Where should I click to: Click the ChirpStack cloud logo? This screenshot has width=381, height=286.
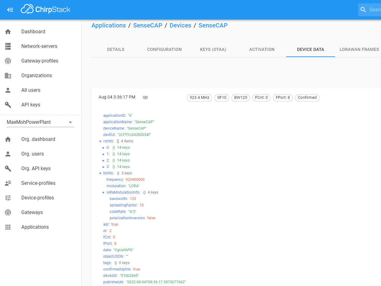[45, 9]
